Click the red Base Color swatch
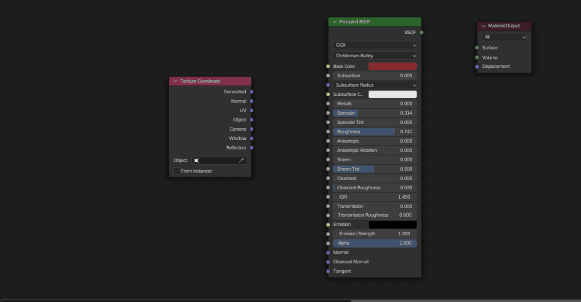Image resolution: width=581 pixels, height=302 pixels. pos(392,67)
